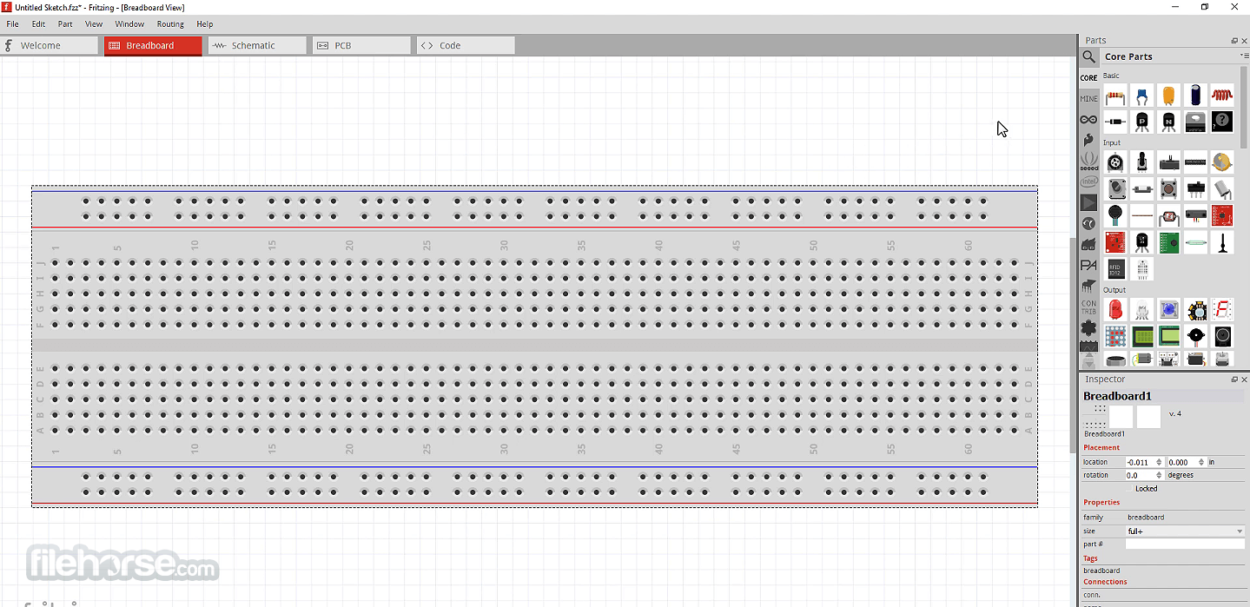Toggle the Locked checkbox
This screenshot has height=607, width=1250.
click(x=1129, y=489)
